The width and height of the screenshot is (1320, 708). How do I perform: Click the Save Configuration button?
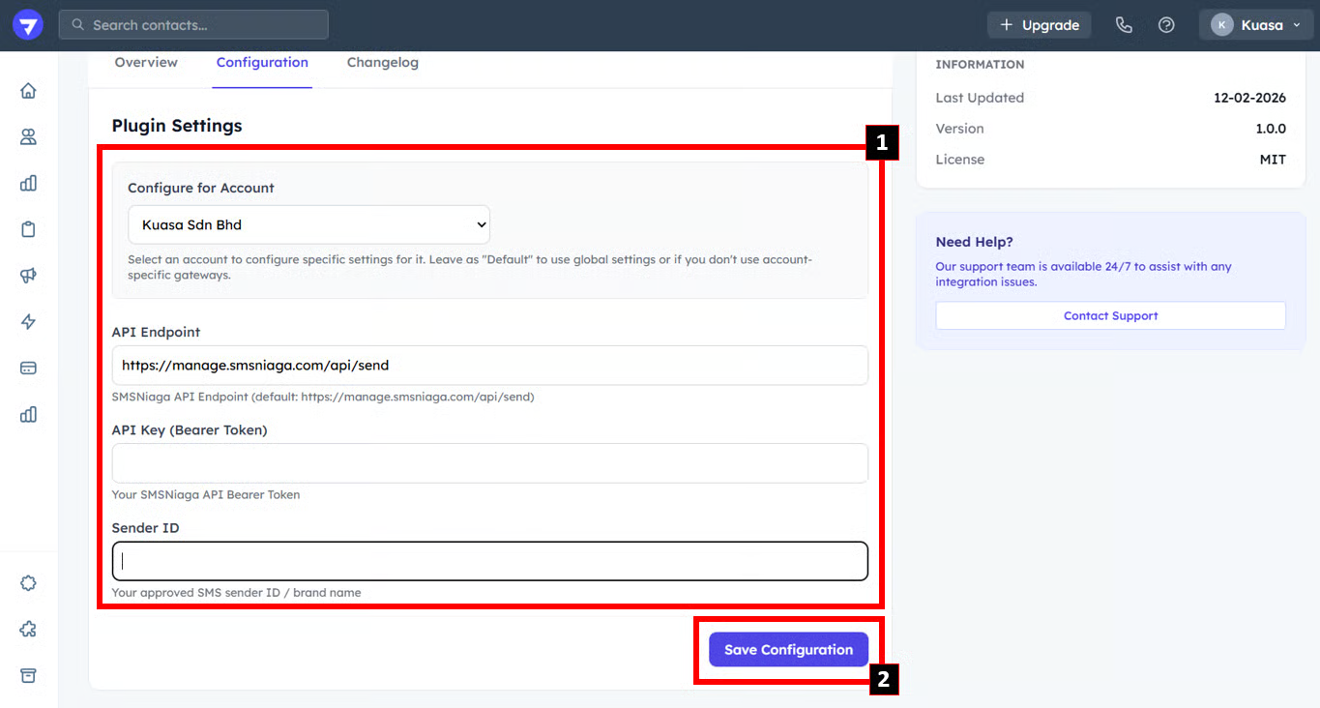(x=788, y=650)
